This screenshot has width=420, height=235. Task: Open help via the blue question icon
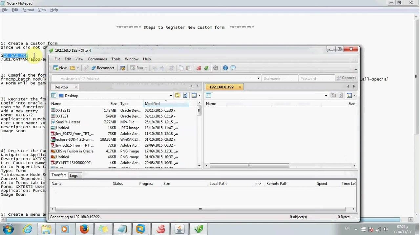(225, 68)
